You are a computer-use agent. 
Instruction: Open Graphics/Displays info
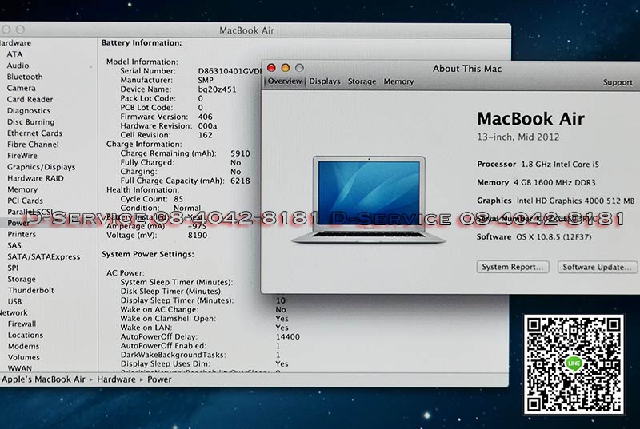[x=42, y=167]
